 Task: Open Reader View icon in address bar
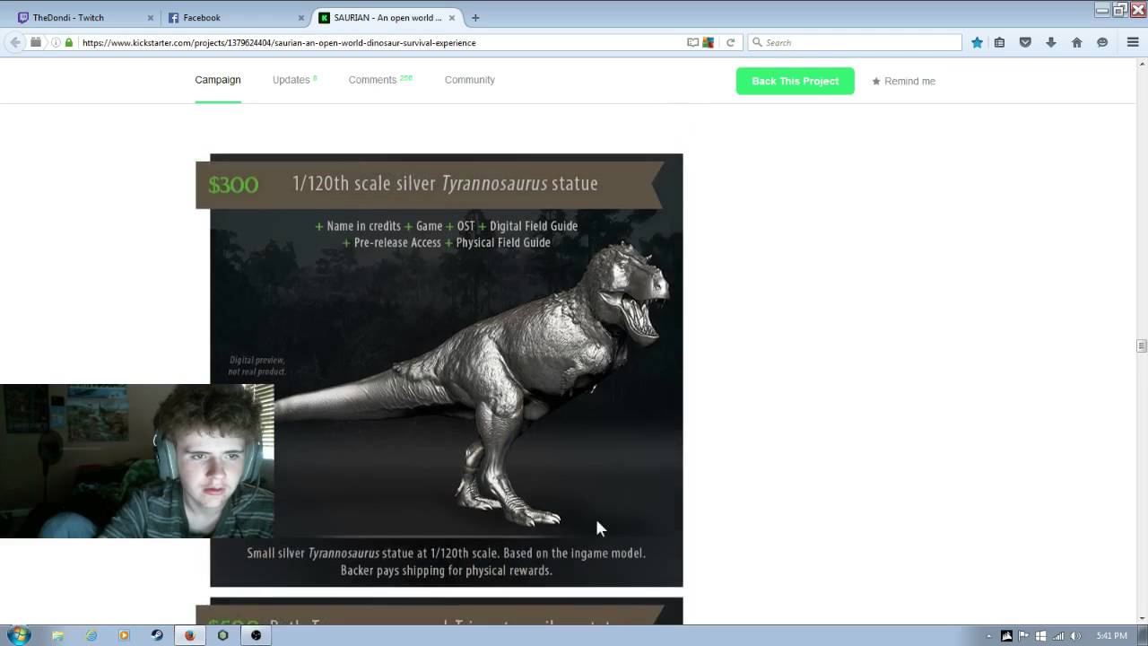click(x=692, y=42)
